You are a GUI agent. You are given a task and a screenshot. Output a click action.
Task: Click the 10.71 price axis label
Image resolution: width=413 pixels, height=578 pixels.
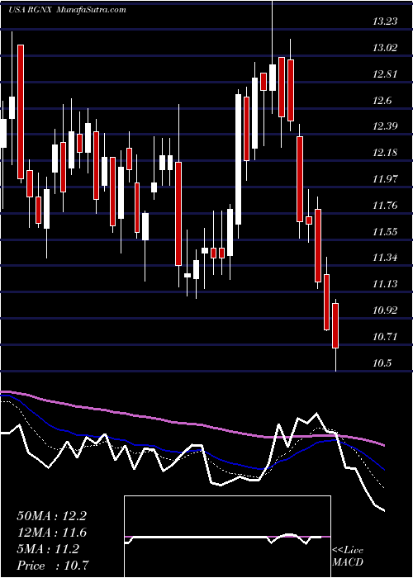click(385, 337)
